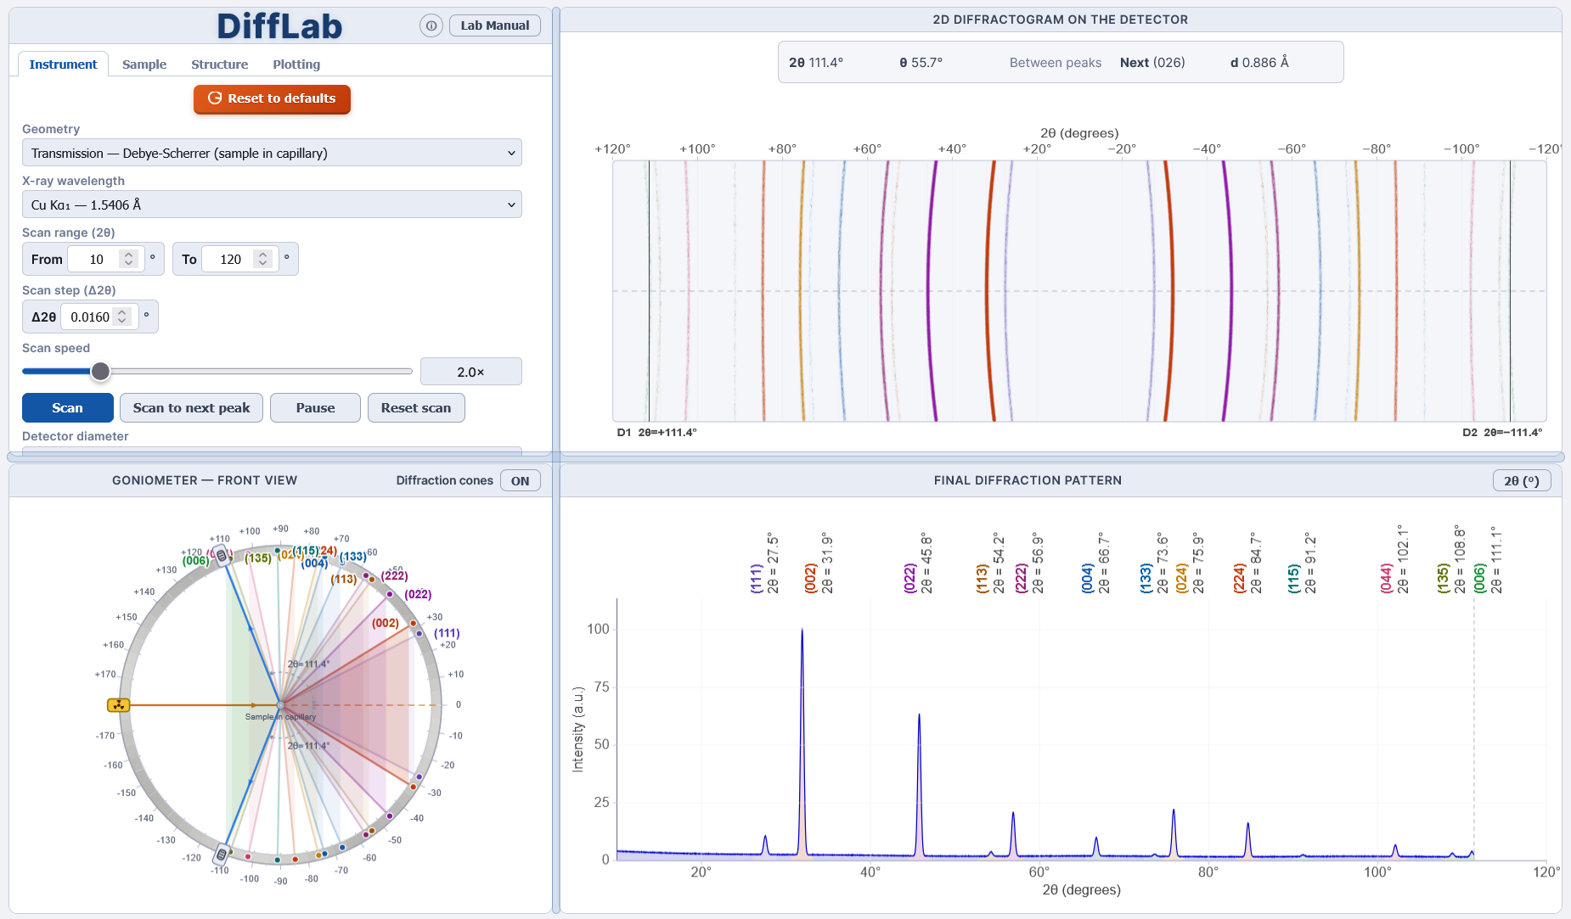
Task: Click the scan range From value stepper arrows
Action: [128, 259]
